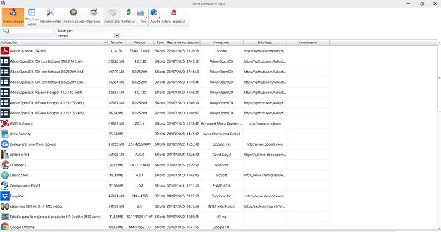Select calibre 64bit icon

[4, 155]
